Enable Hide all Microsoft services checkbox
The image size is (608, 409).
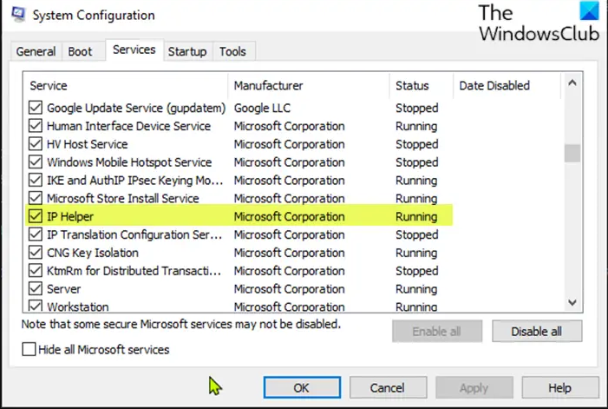[29, 350]
